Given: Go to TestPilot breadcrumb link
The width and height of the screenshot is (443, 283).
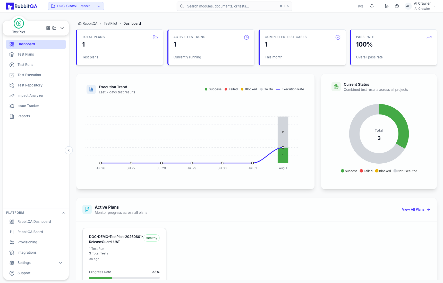Looking at the screenshot, I should tap(110, 23).
